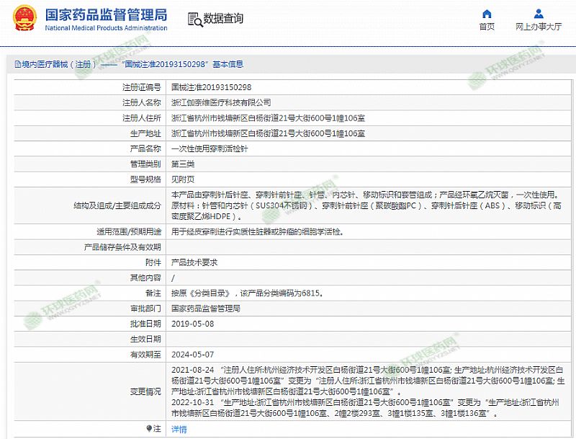Open the 首页 navigation label
576x439 pixels.
point(487,27)
